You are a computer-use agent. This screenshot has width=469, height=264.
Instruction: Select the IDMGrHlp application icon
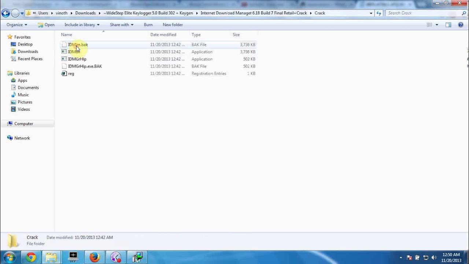click(64, 59)
